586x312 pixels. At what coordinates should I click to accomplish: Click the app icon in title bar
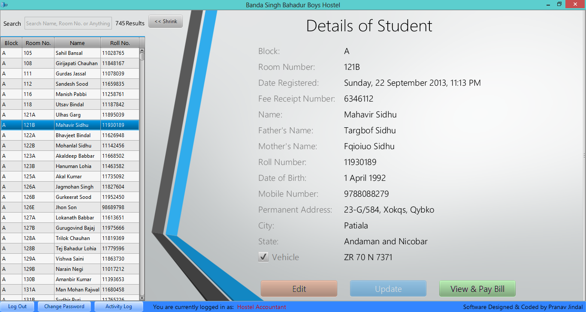click(4, 5)
